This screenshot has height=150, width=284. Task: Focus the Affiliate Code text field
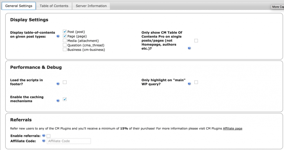[69, 141]
